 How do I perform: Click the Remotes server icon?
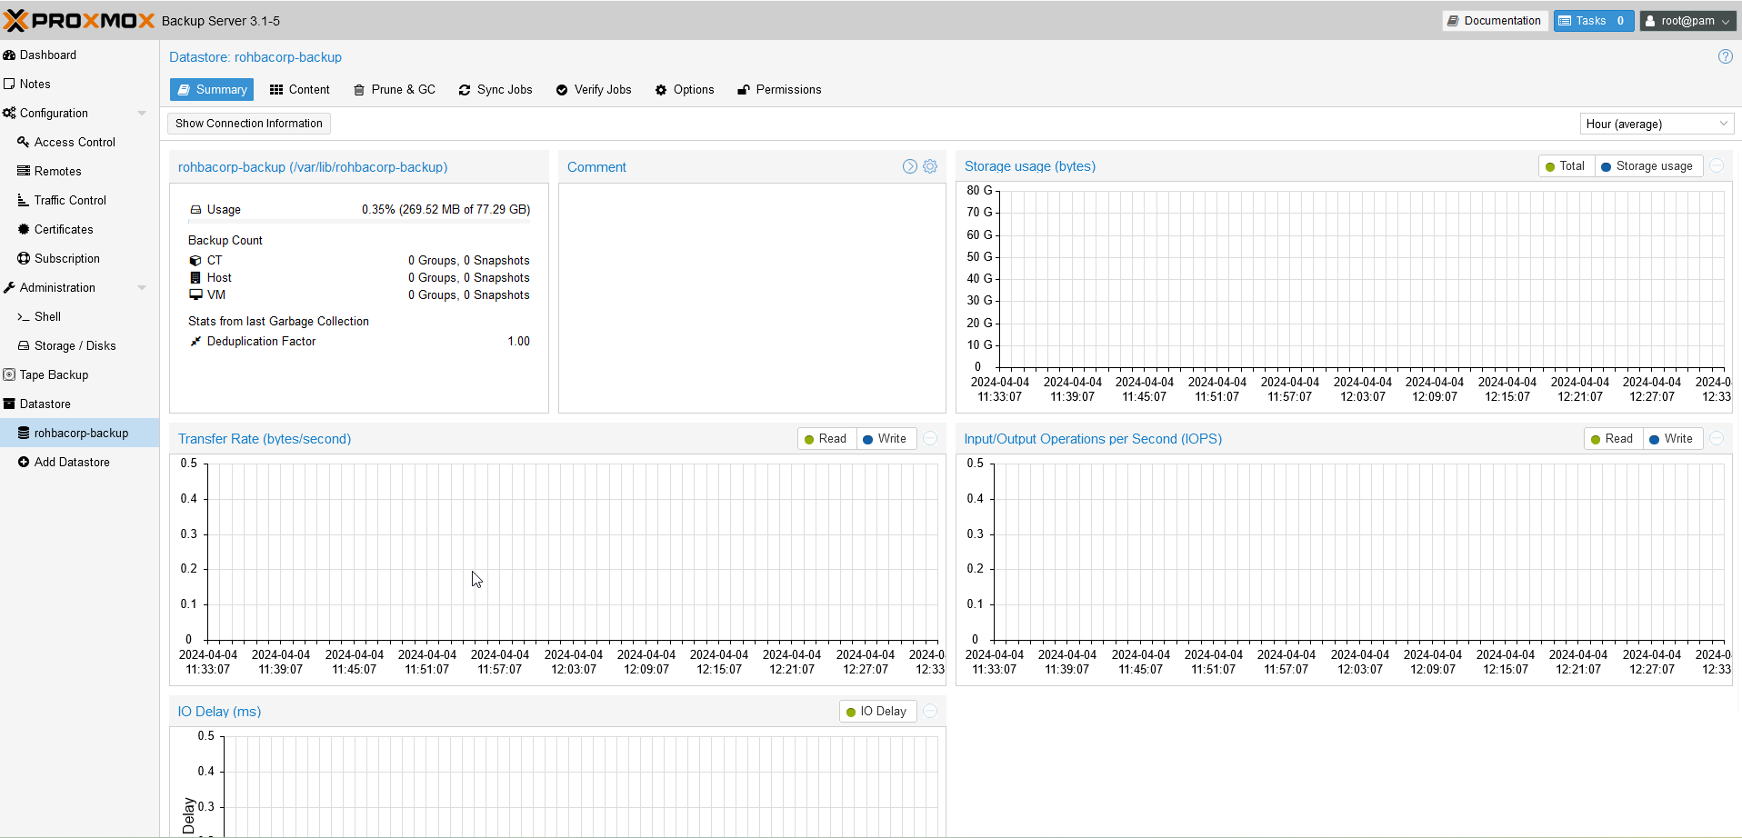point(24,171)
